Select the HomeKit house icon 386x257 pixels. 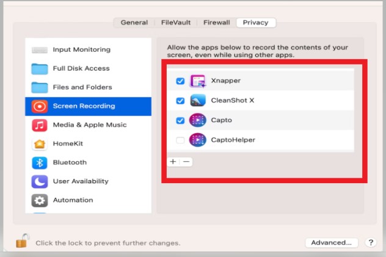point(39,144)
